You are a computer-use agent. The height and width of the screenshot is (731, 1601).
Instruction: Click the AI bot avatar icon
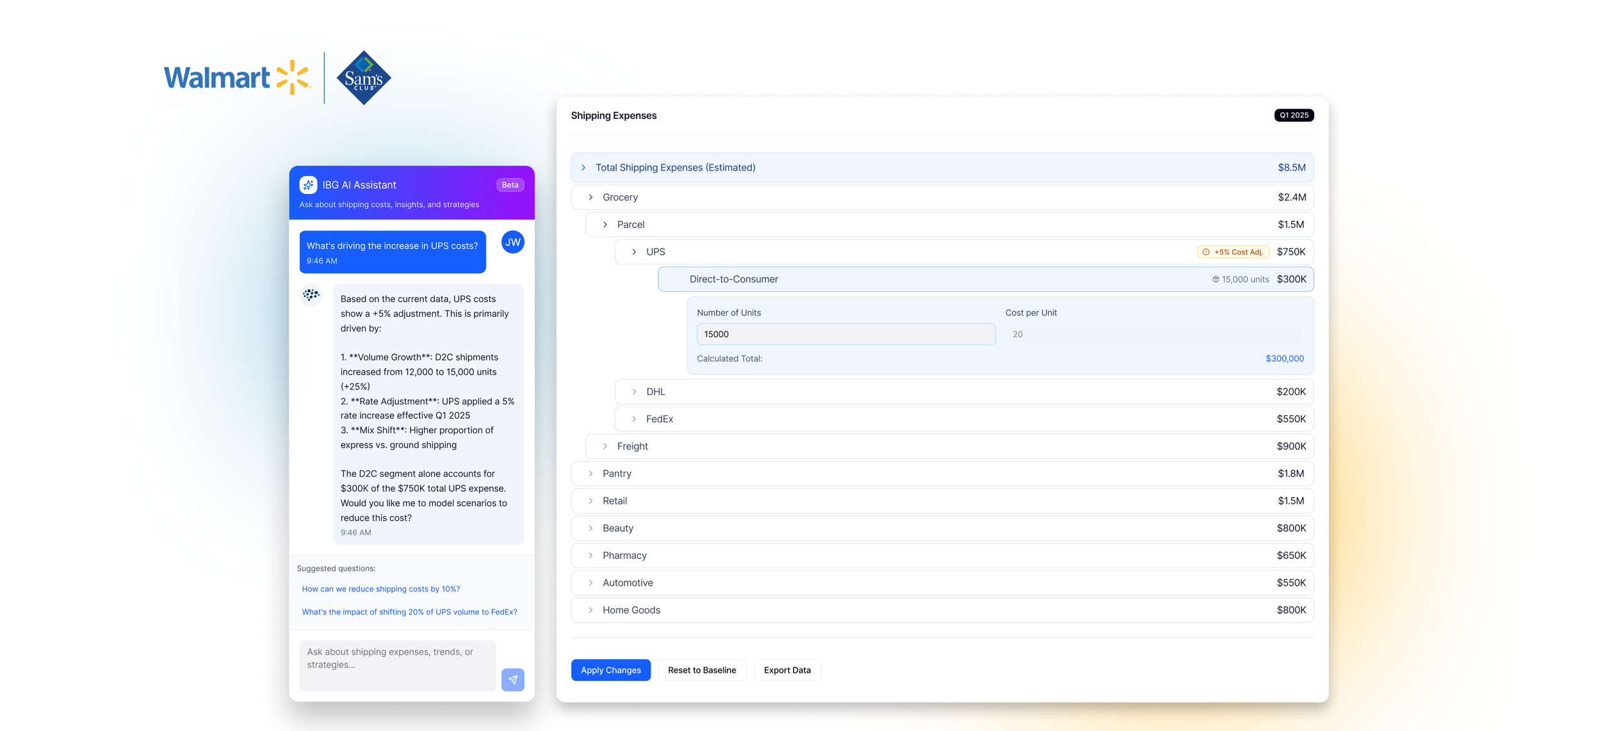311,295
